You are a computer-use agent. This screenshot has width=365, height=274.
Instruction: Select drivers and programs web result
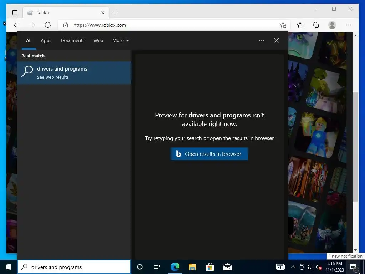(74, 73)
